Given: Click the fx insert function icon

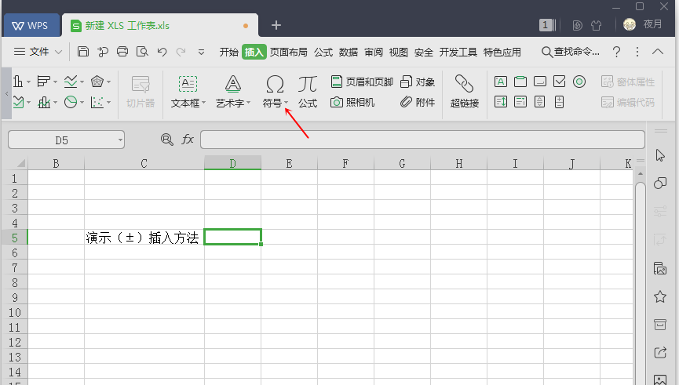Looking at the screenshot, I should tap(188, 140).
